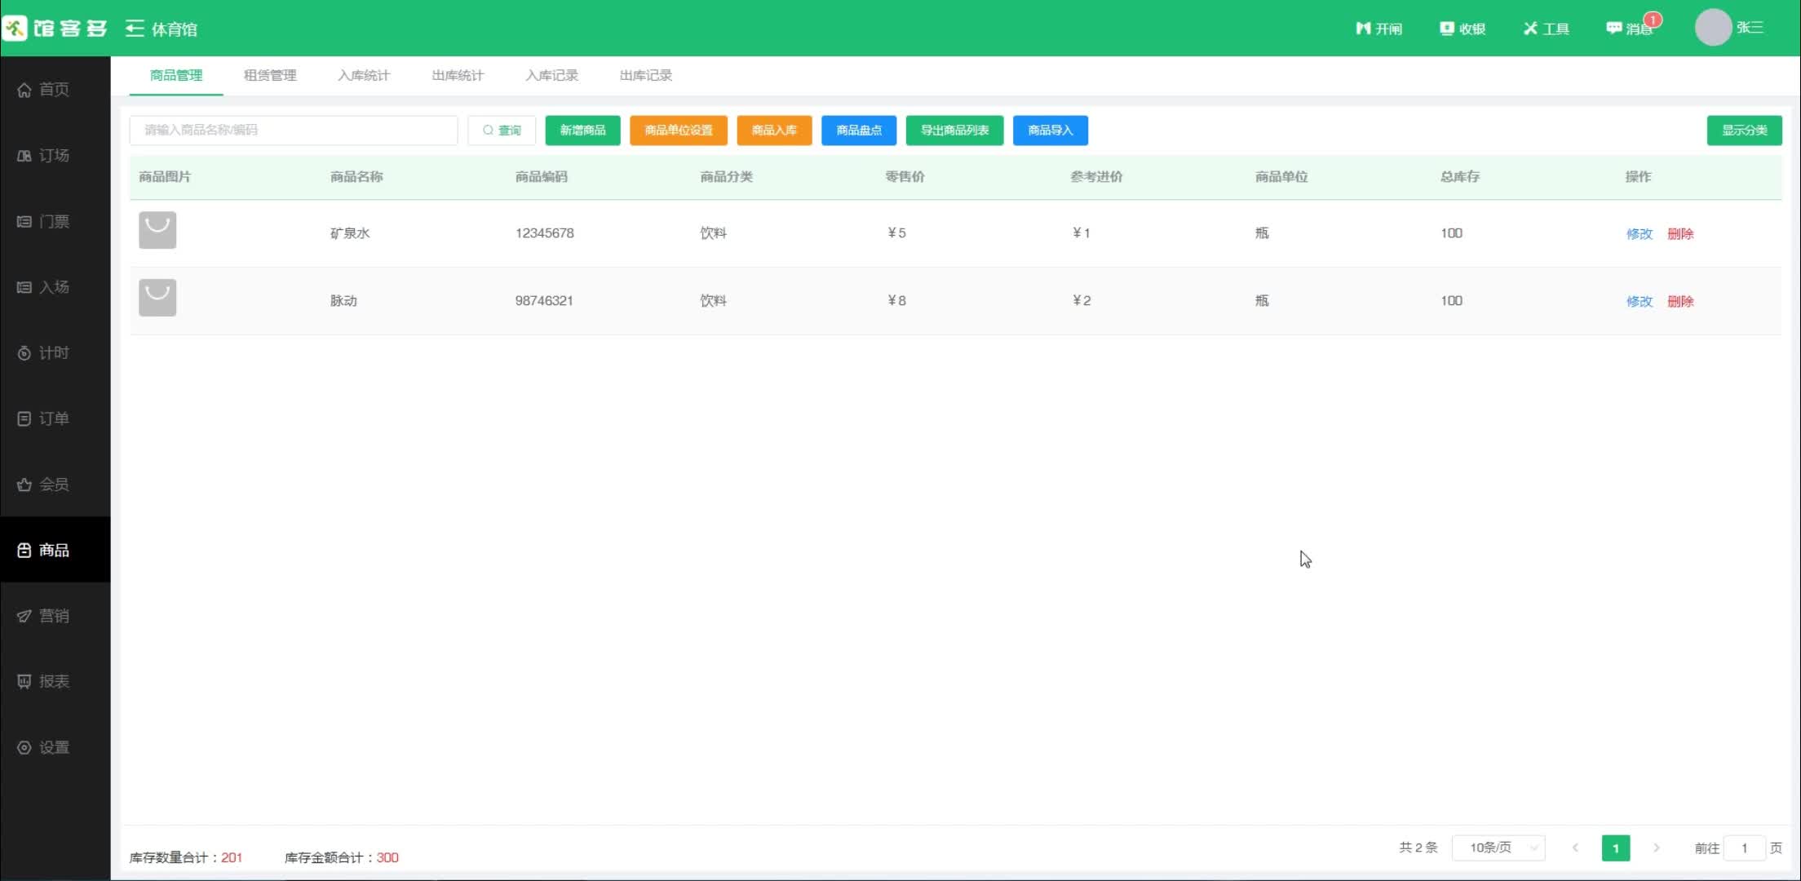Collapse the sidebar with the menu fold icon
The image size is (1801, 881).
135,29
